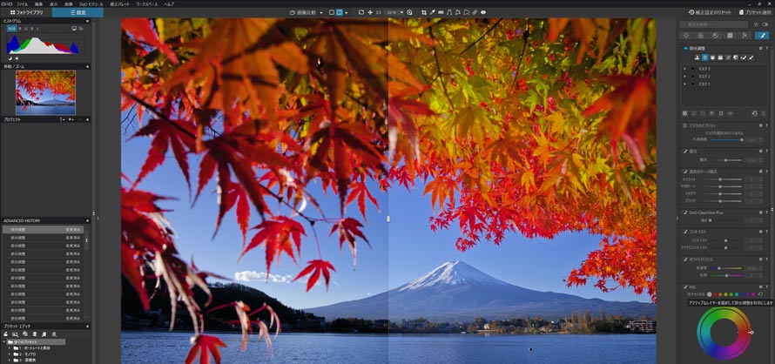This screenshot has height=364, width=775.
Task: Select the pan hand-move tool
Action: pyautogui.click(x=370, y=12)
